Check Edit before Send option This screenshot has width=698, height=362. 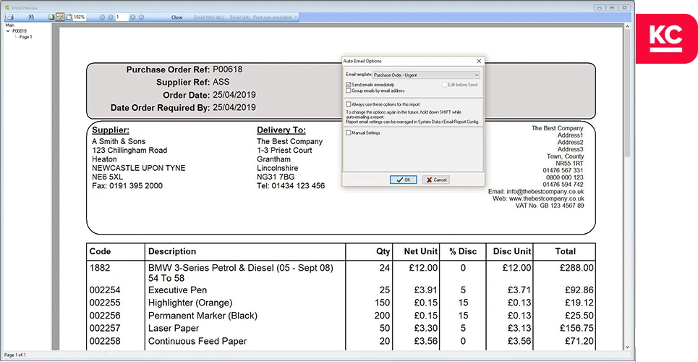click(444, 85)
